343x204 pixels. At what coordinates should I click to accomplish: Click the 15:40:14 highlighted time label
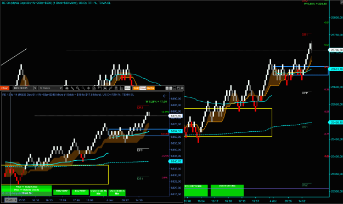click(x=11, y=200)
